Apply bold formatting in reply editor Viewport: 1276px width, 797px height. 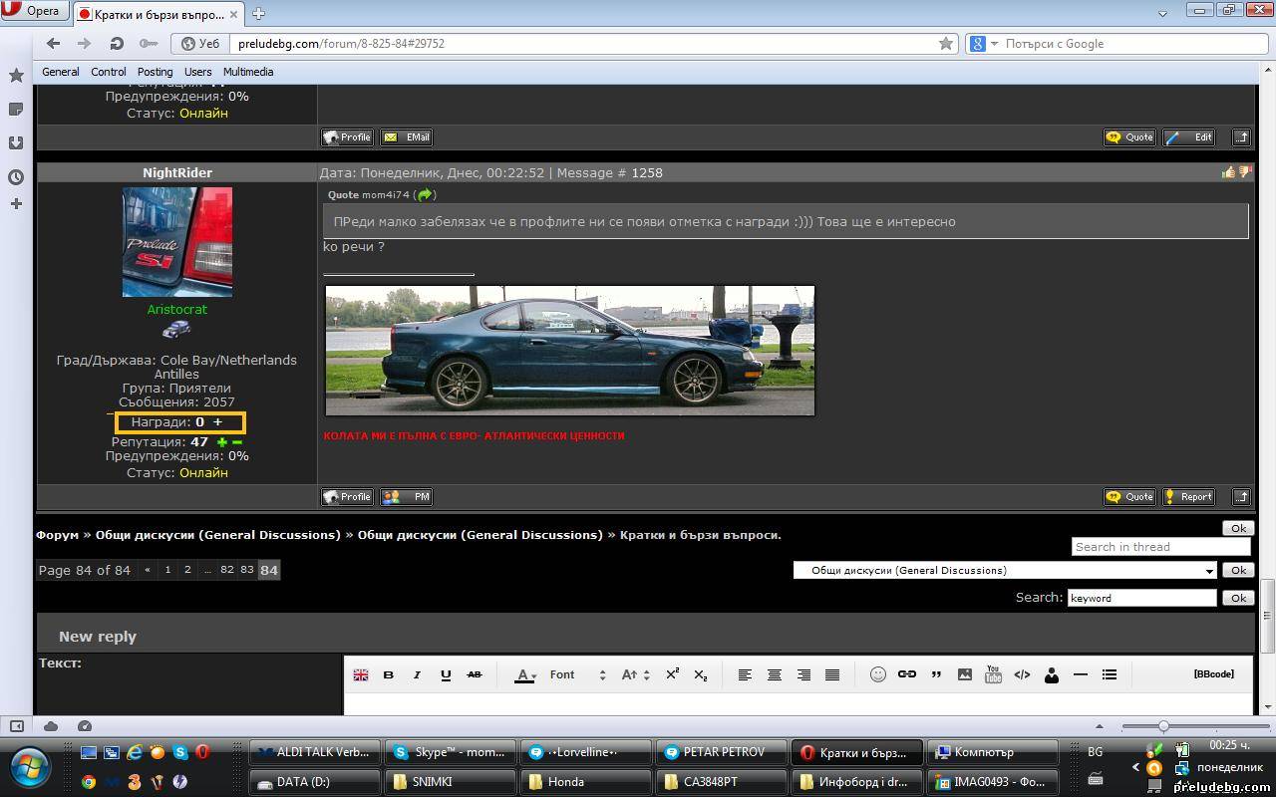pos(389,674)
